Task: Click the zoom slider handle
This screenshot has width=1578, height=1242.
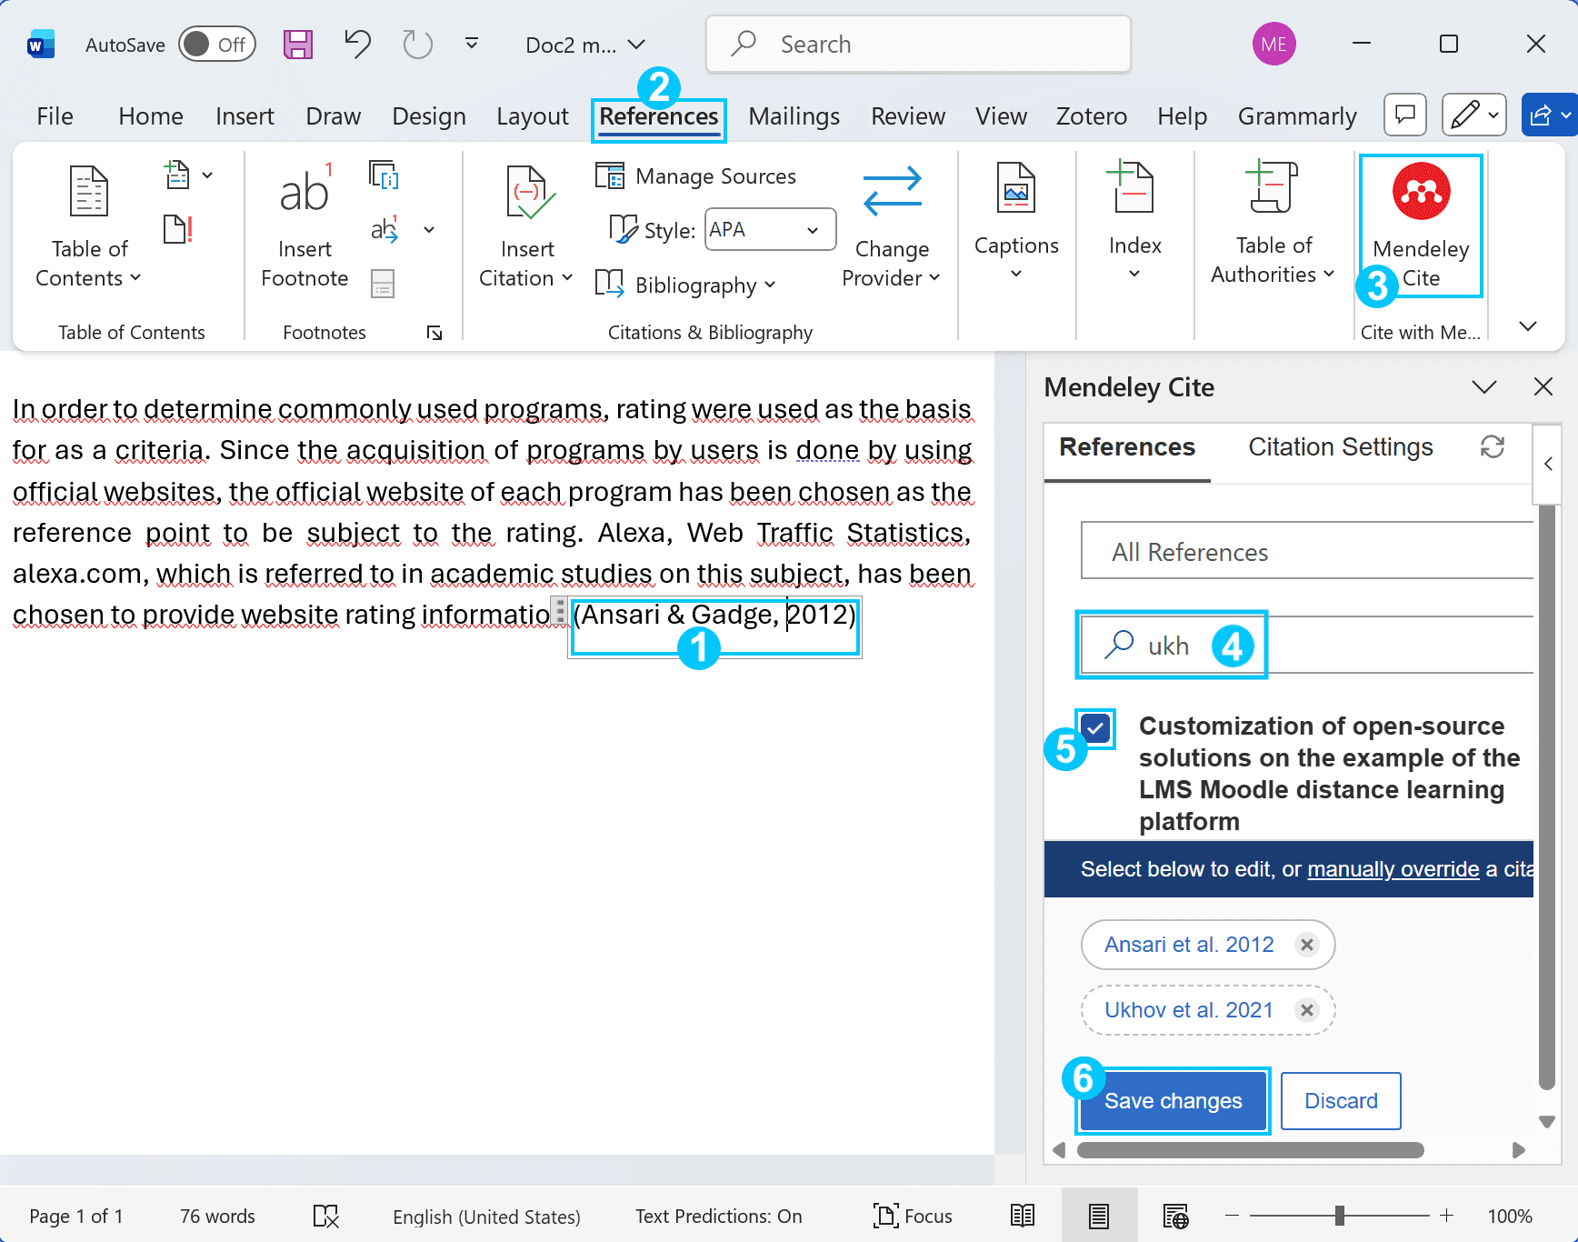Action: tap(1339, 1216)
